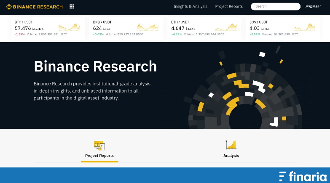
Task: Click the Project Reports tab icon
Action: [99, 146]
